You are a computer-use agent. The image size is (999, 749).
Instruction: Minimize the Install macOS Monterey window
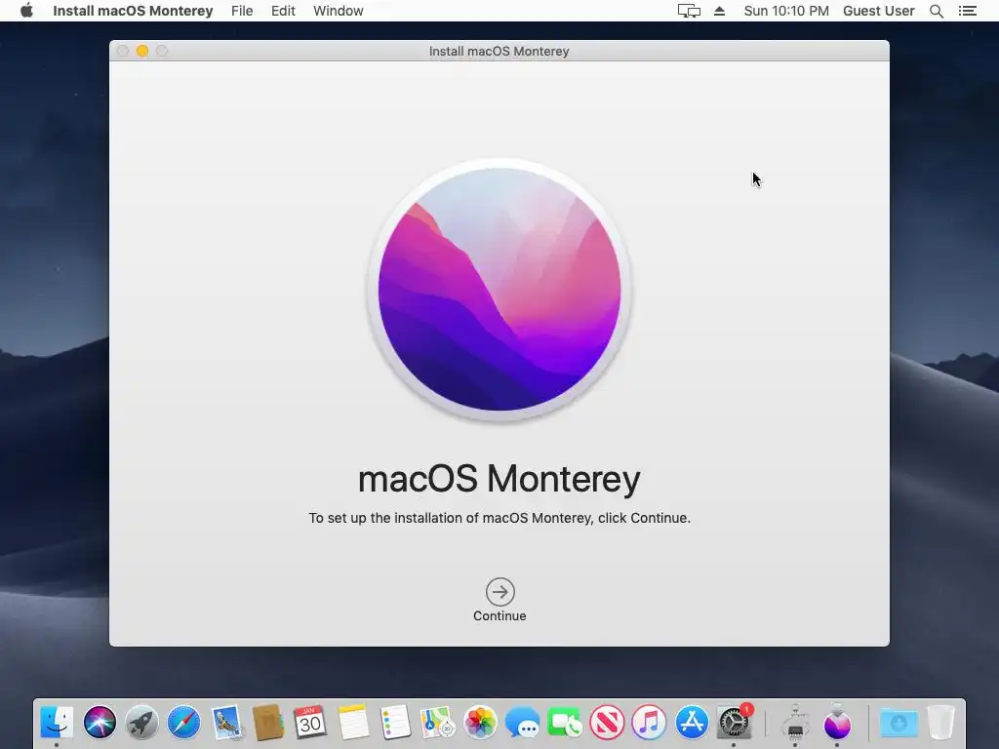point(142,51)
